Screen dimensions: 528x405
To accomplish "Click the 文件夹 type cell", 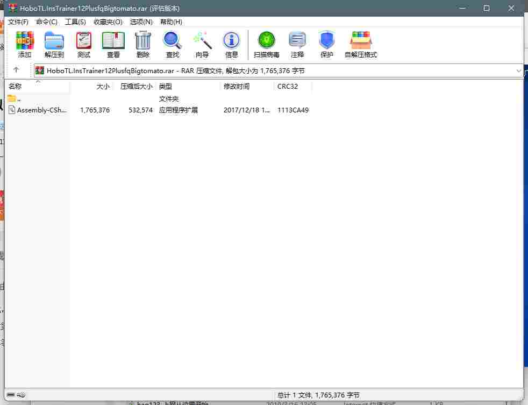I will tap(169, 99).
